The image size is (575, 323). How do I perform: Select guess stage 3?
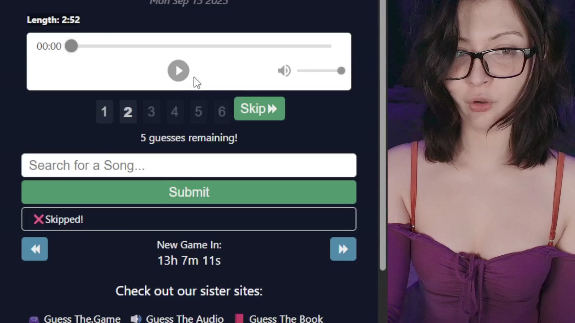[151, 112]
